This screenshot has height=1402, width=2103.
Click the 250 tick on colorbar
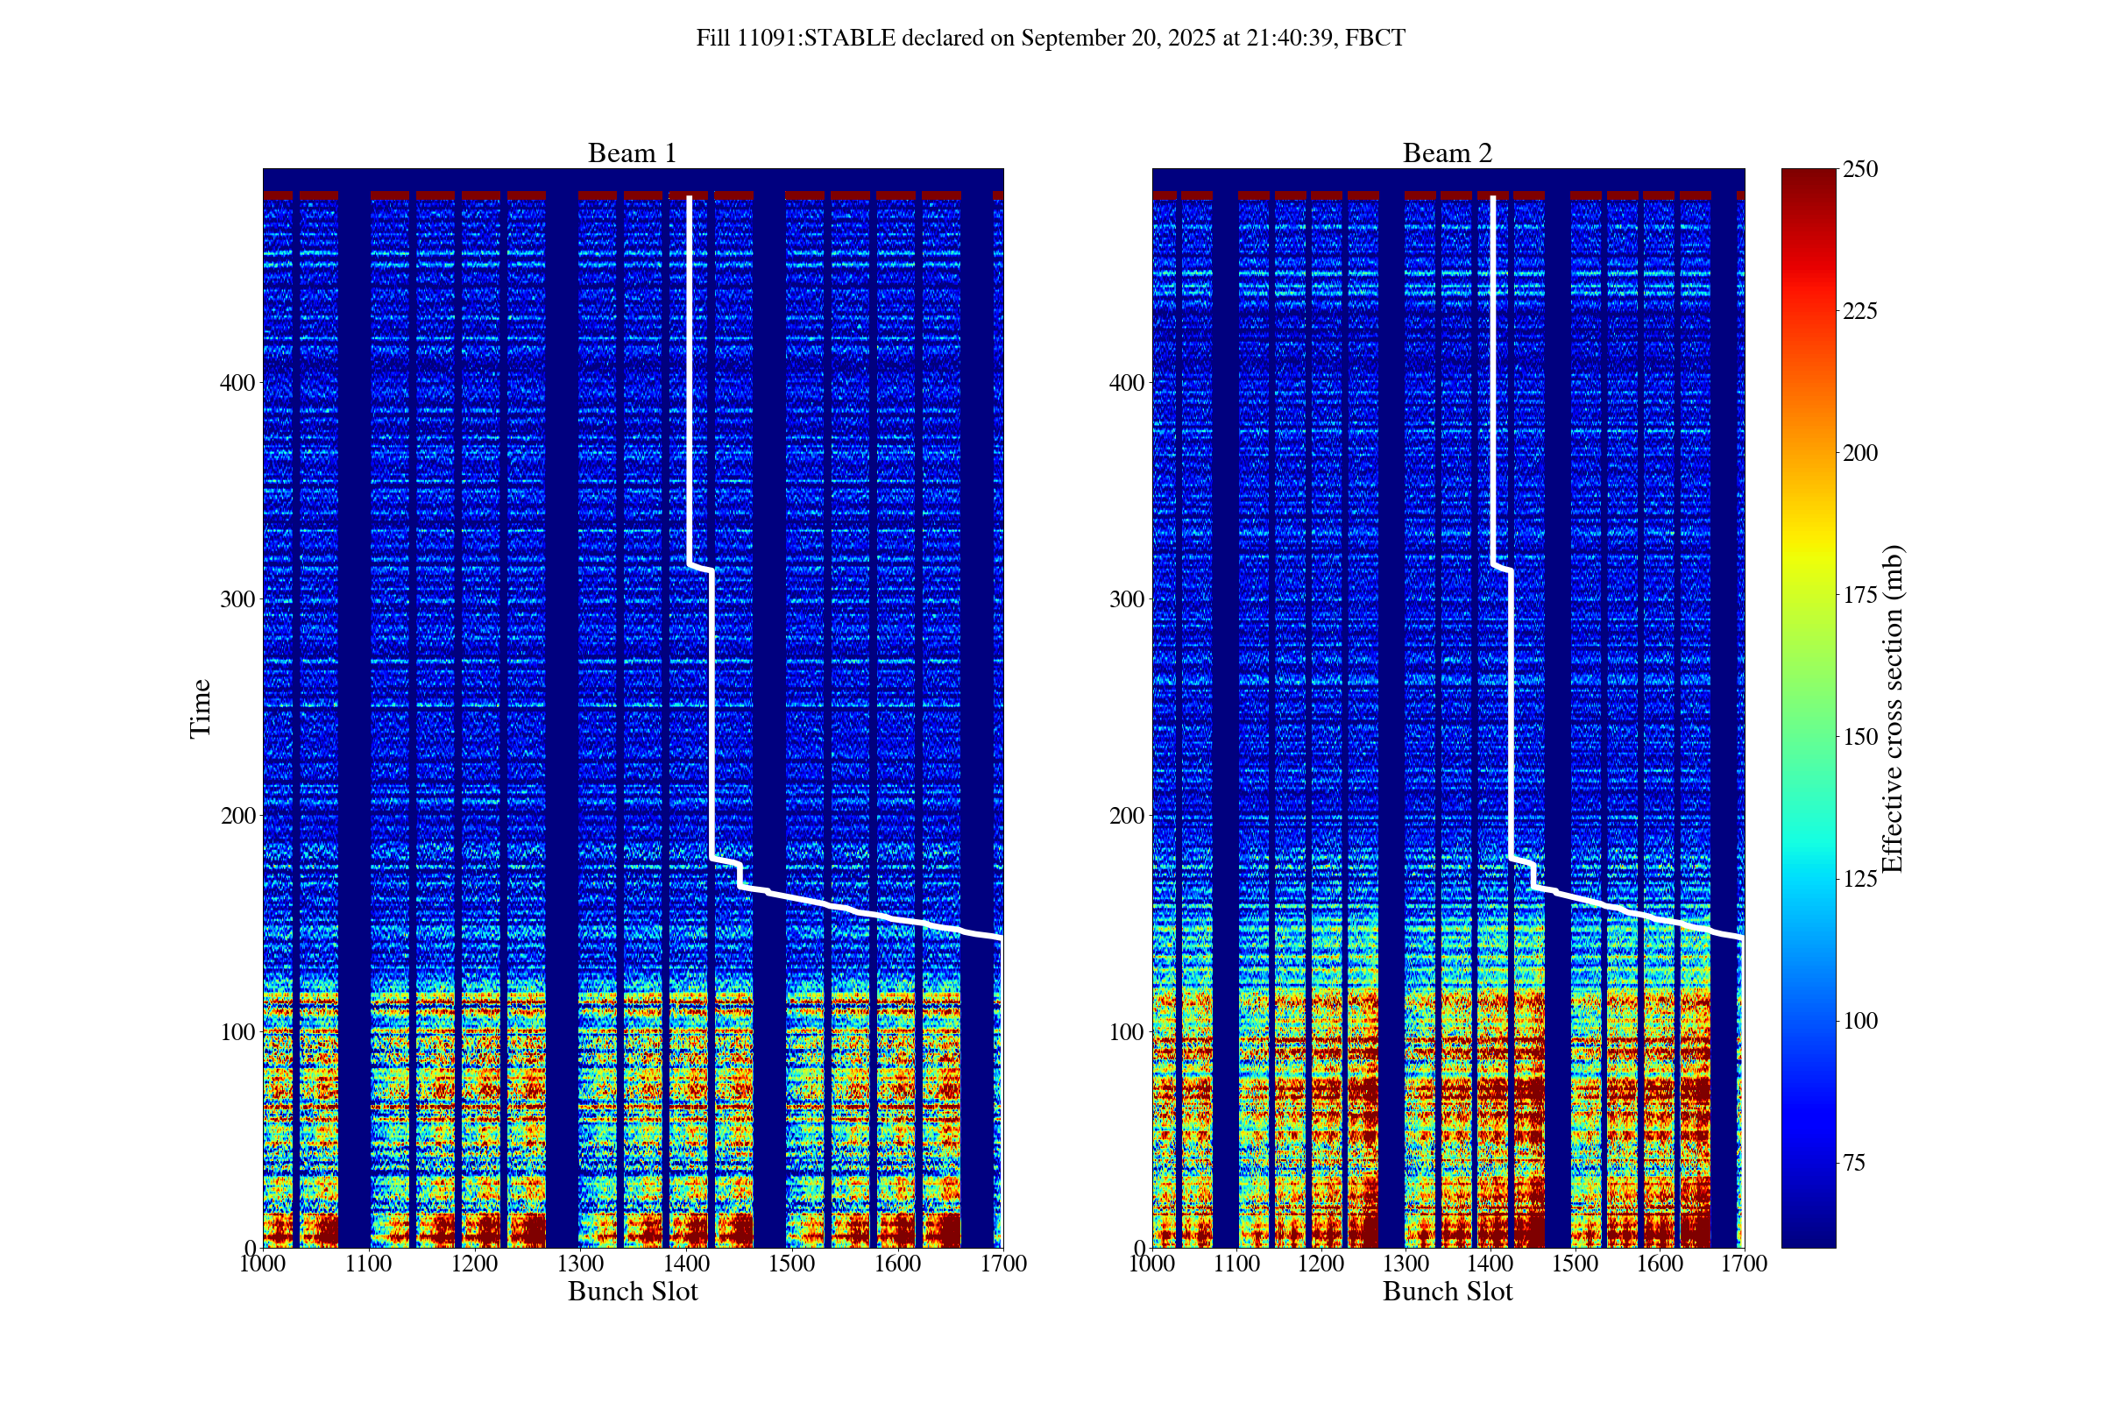click(x=1859, y=169)
